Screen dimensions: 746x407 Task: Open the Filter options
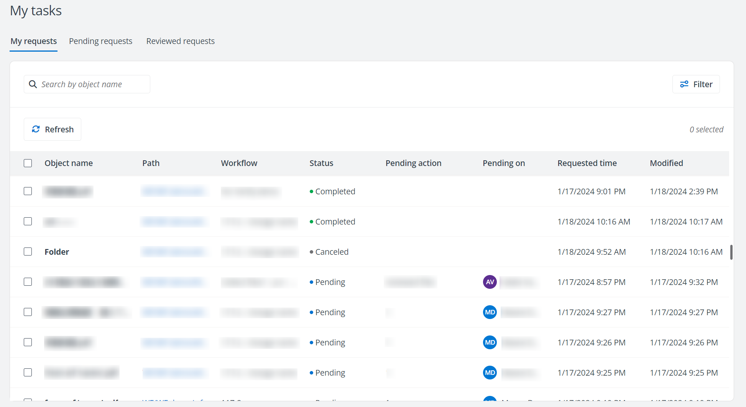point(696,84)
